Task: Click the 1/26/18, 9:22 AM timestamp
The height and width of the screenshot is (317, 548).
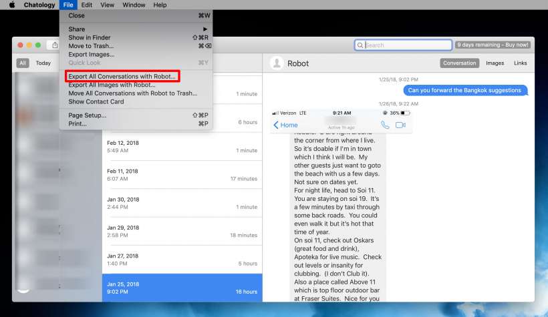Action: [x=398, y=103]
